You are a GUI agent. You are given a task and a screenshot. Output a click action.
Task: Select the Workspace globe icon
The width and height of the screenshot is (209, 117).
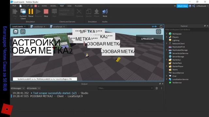coord(170,34)
